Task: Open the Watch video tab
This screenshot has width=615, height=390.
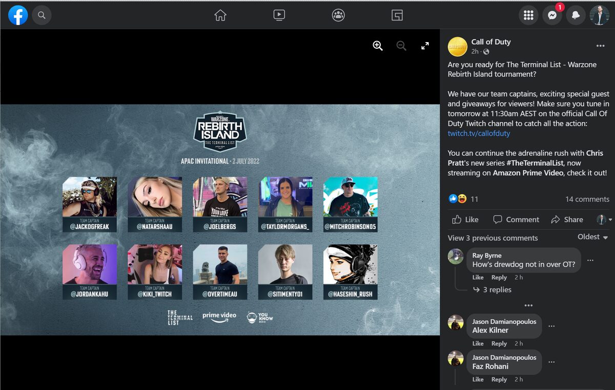Action: click(279, 15)
